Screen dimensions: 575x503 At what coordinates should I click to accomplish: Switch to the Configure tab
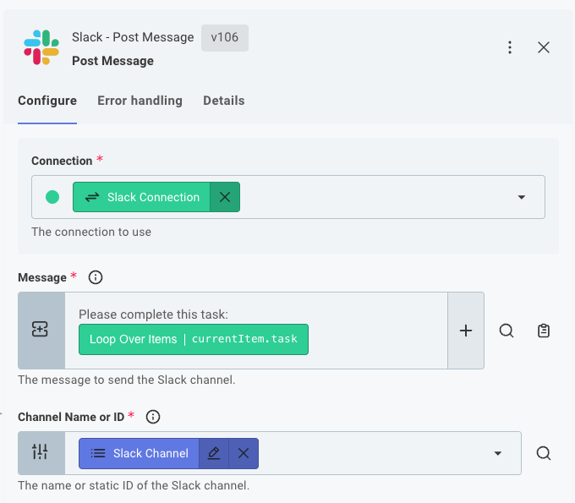point(47,101)
